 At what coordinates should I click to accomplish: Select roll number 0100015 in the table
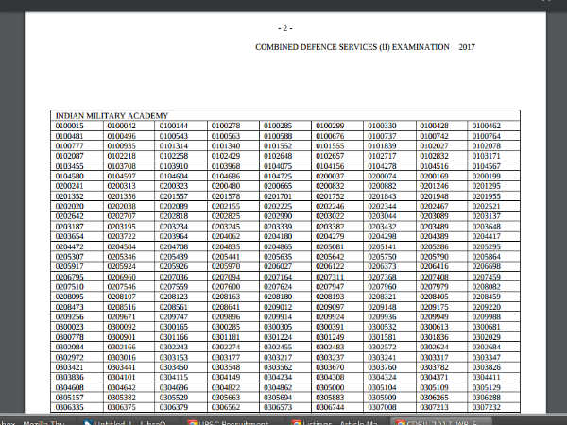tap(69, 126)
